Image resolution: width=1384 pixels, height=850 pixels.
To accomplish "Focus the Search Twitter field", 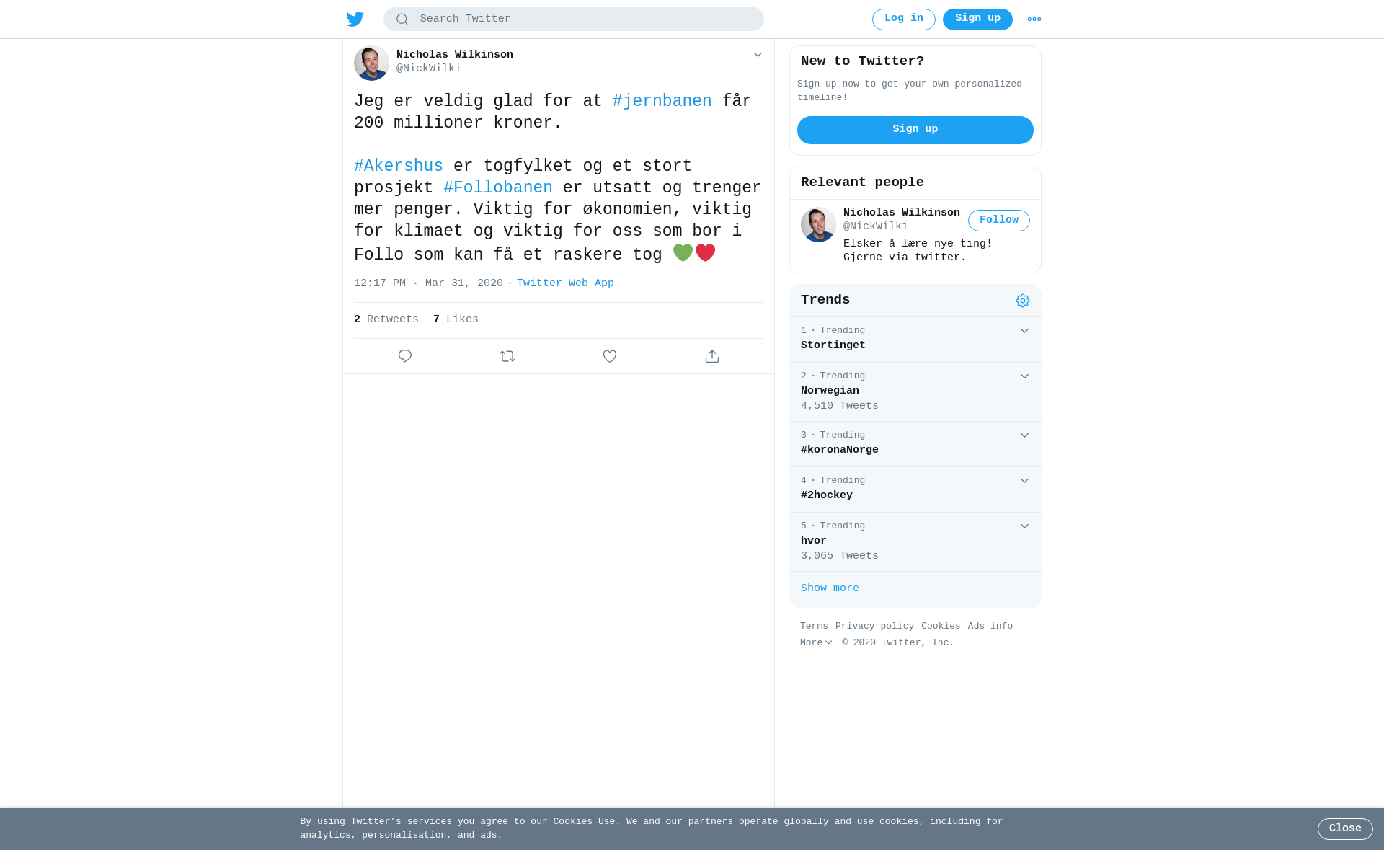I will click(574, 19).
